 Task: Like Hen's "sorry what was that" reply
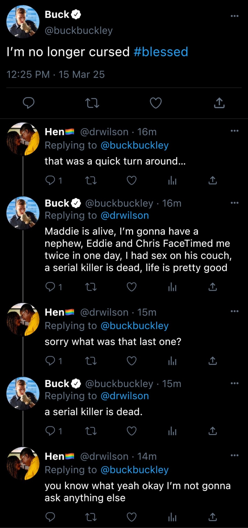[x=131, y=361]
